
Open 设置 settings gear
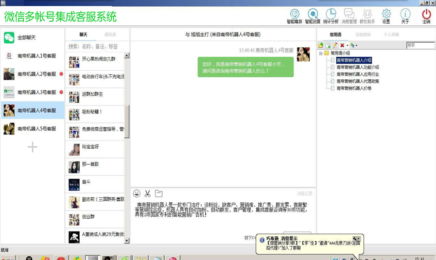[x=386, y=16]
